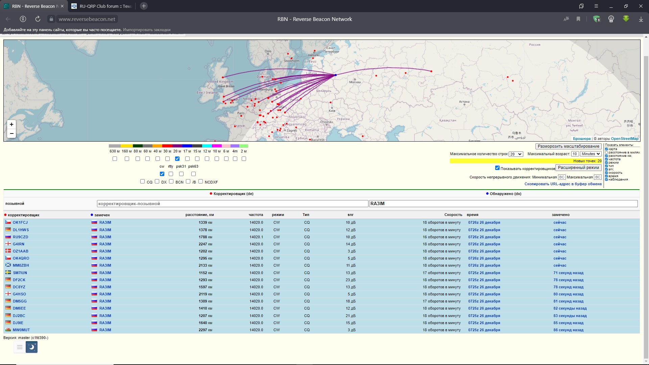
Task: Click Скопировать URL-адрес в буфер обмена link
Action: coord(563,184)
